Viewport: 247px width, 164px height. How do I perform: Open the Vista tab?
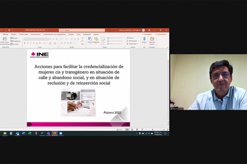point(79,34)
